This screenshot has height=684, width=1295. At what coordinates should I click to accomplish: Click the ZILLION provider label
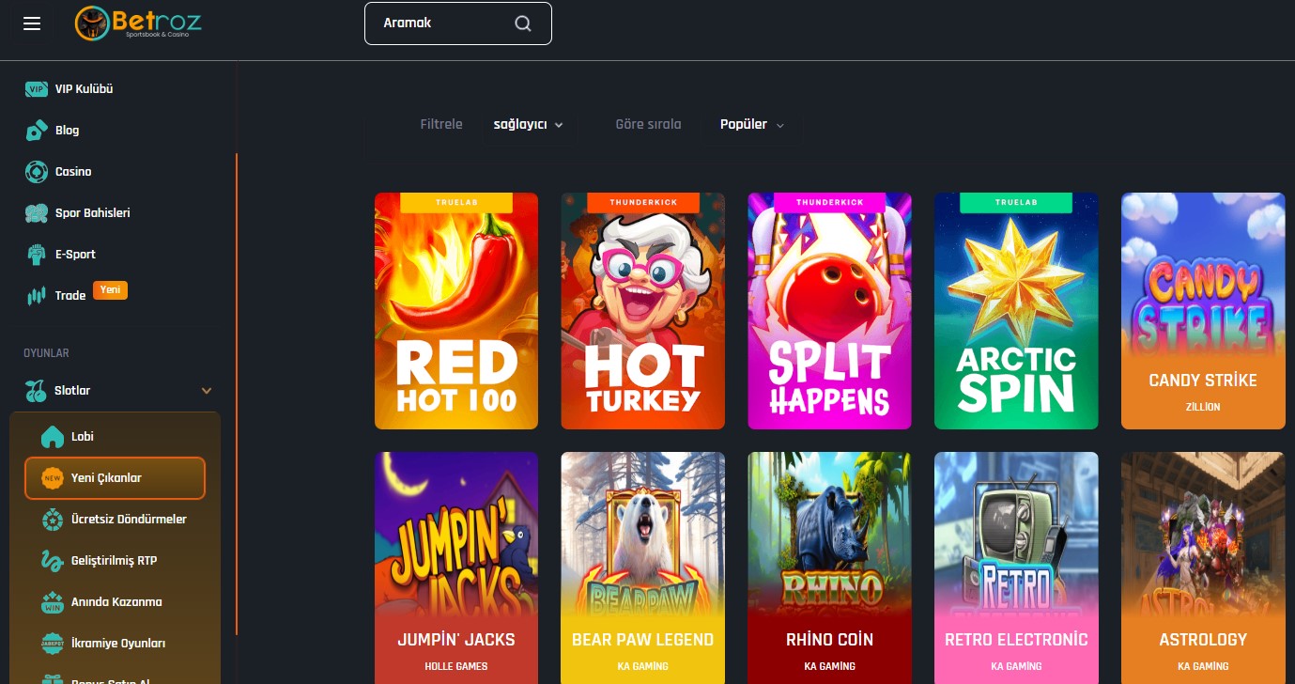1203,407
